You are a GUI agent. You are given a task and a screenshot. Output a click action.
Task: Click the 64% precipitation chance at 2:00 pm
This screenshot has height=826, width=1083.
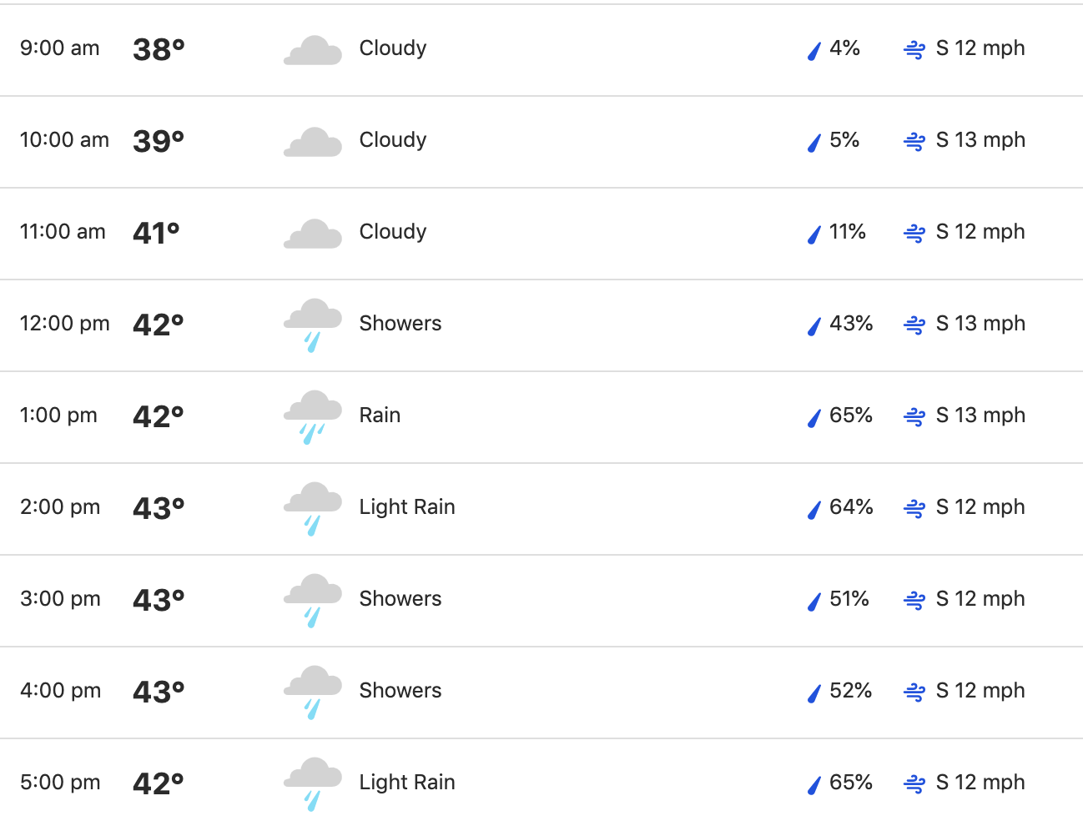click(851, 507)
